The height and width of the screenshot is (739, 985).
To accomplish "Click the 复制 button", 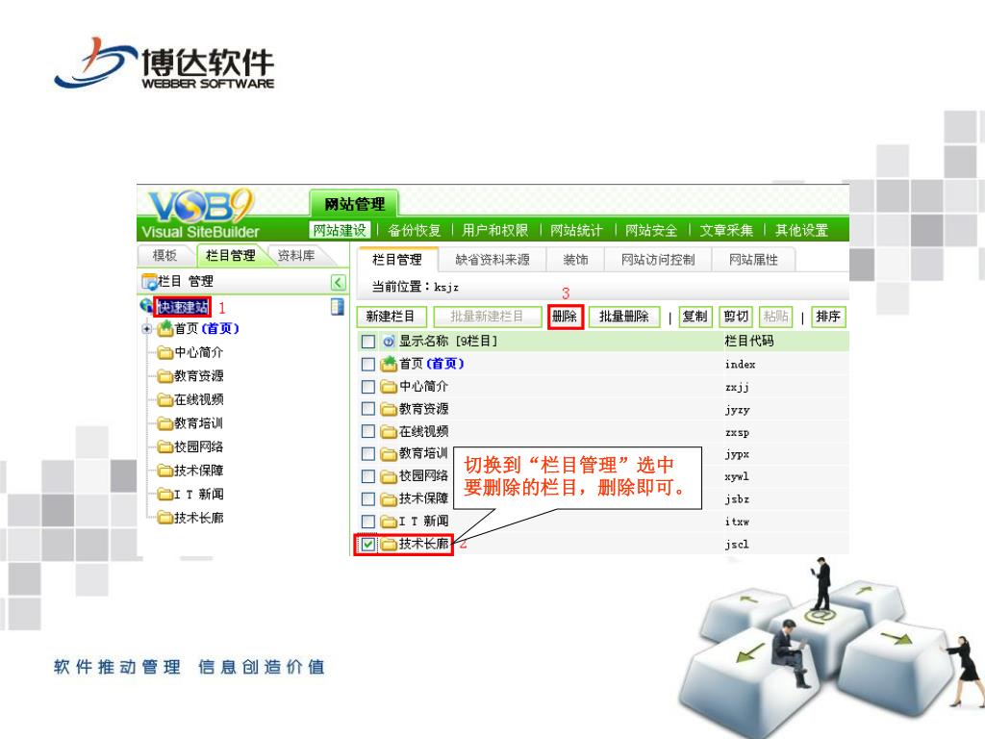I will click(695, 316).
